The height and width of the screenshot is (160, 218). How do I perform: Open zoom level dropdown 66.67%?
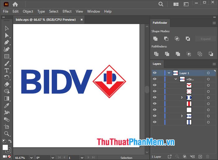(31, 158)
